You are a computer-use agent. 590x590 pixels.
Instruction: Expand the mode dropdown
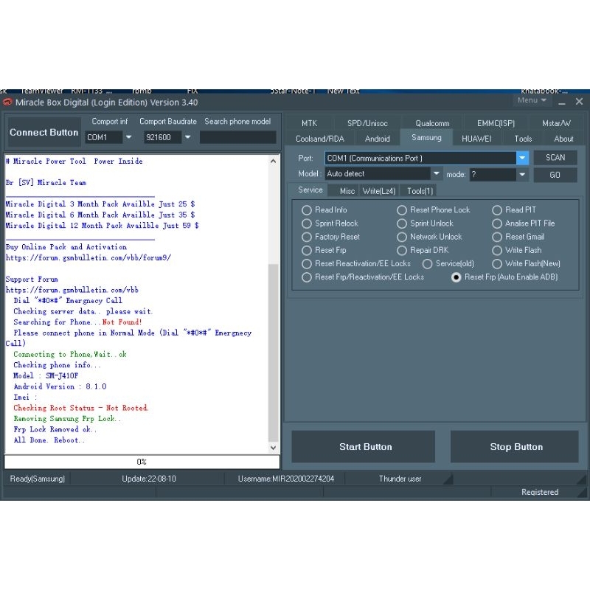tap(522, 174)
